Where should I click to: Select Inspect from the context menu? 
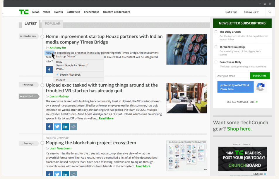(x=60, y=80)
